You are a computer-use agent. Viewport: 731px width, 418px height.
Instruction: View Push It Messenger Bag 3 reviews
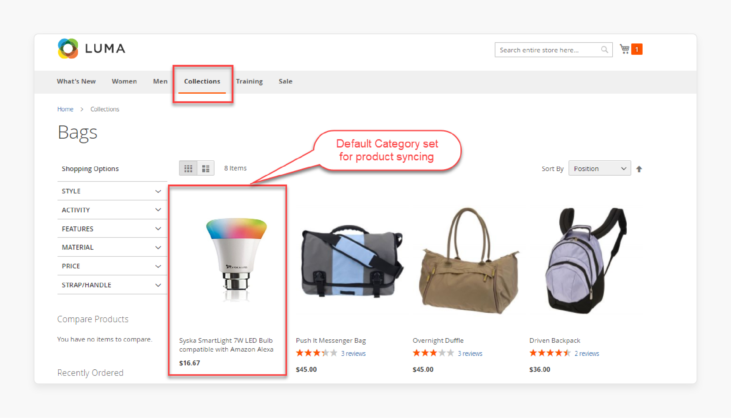pos(353,353)
